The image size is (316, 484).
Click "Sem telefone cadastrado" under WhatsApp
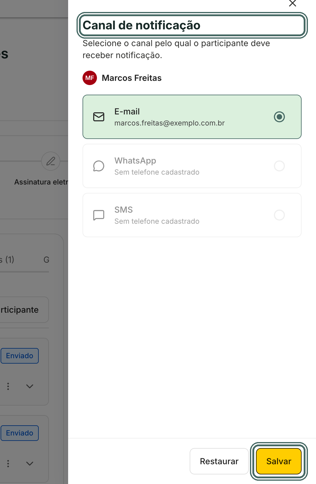157,172
